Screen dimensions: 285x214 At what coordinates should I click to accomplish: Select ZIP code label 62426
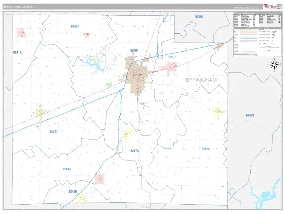coord(73,192)
